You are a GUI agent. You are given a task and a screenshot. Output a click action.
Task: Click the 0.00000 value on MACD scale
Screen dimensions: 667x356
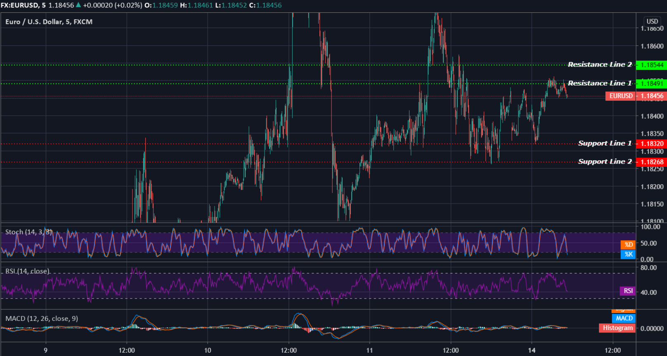point(652,329)
